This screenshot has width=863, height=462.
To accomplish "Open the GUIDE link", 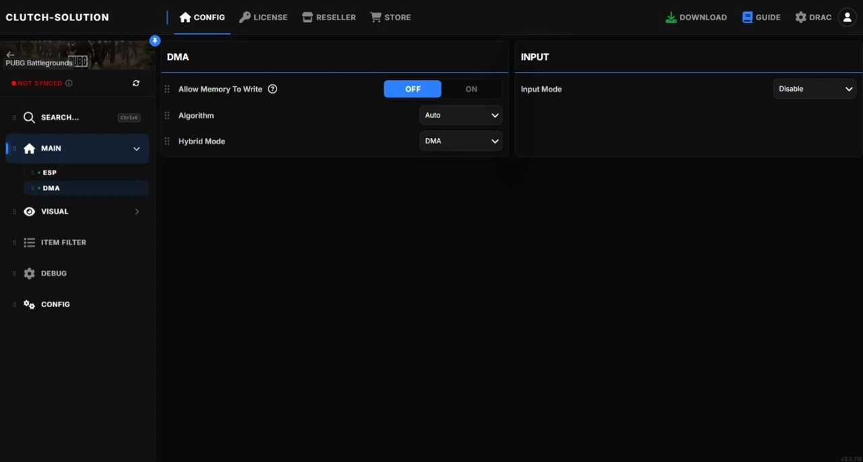I will [761, 18].
